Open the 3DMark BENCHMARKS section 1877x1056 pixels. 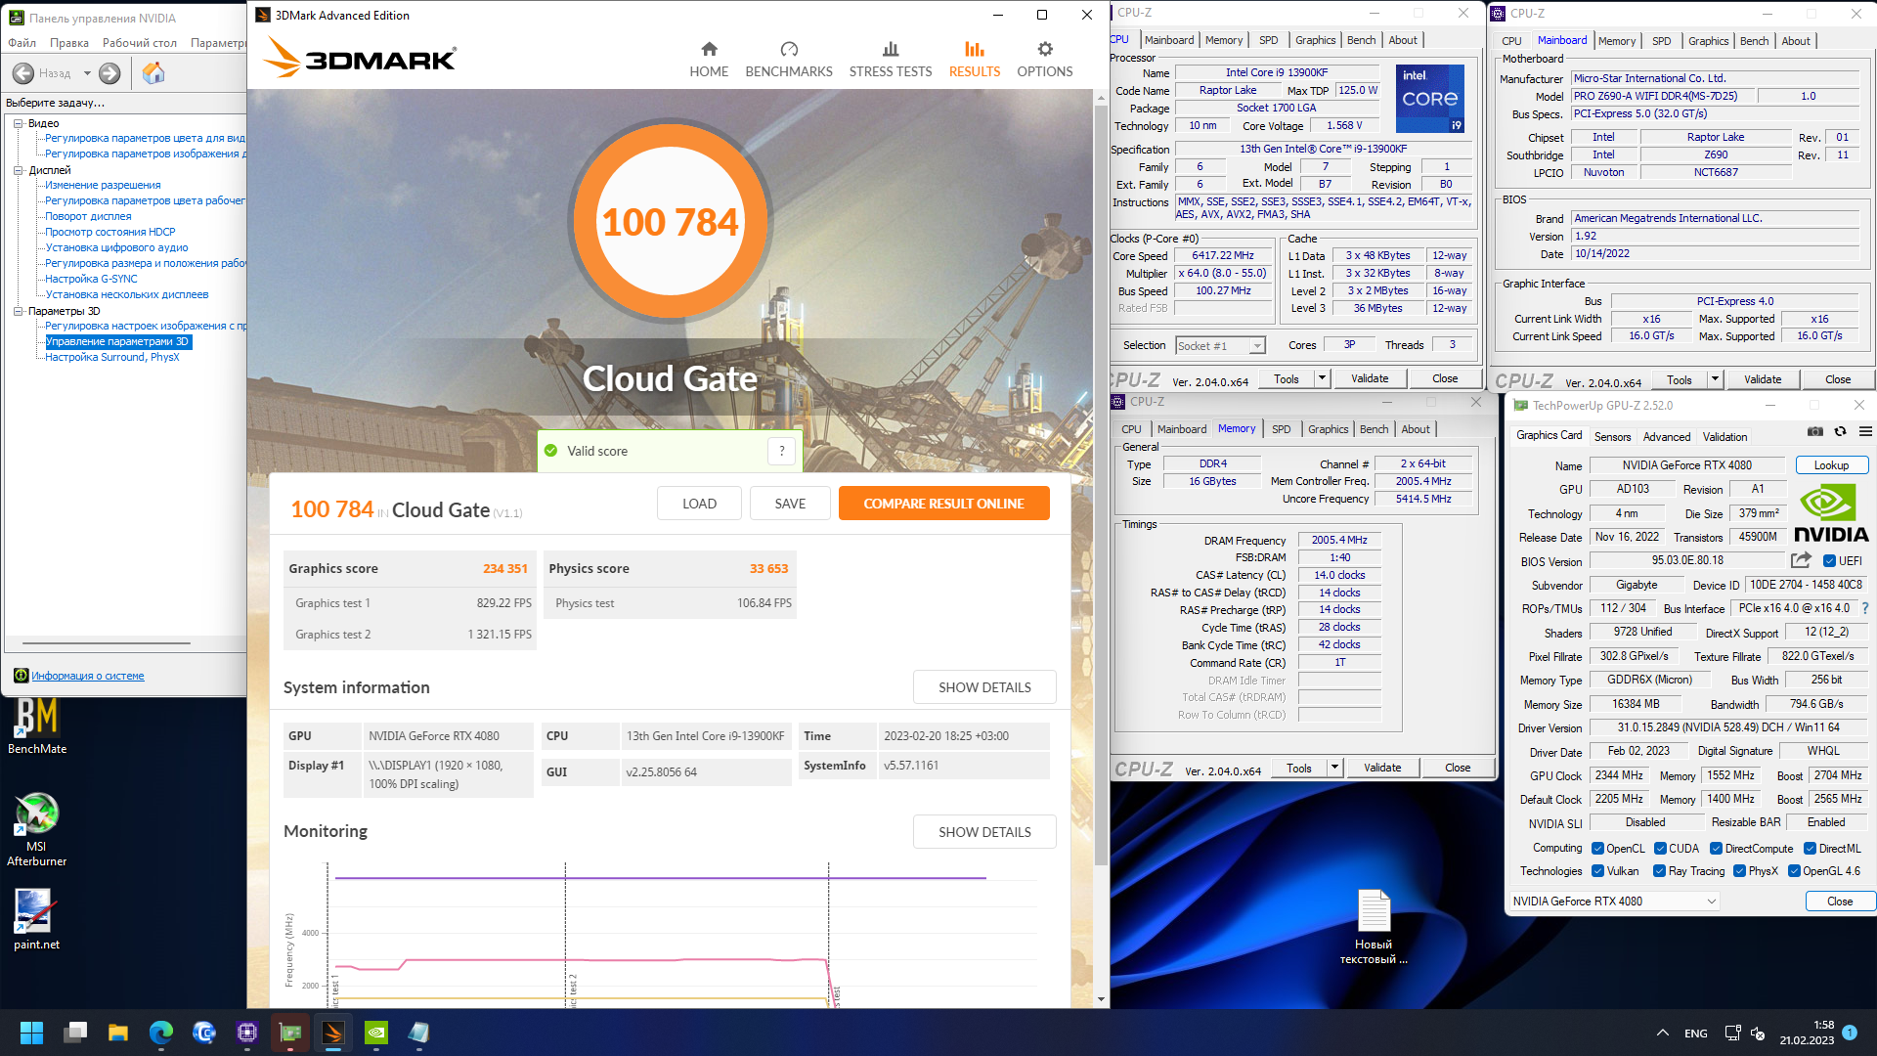click(x=789, y=60)
